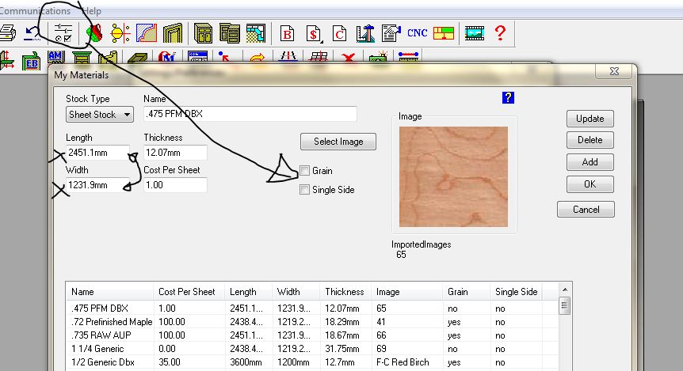Screen dimensions: 683x371
Task: Click the undo arrow toolbar icon
Action: pyautogui.click(x=32, y=33)
